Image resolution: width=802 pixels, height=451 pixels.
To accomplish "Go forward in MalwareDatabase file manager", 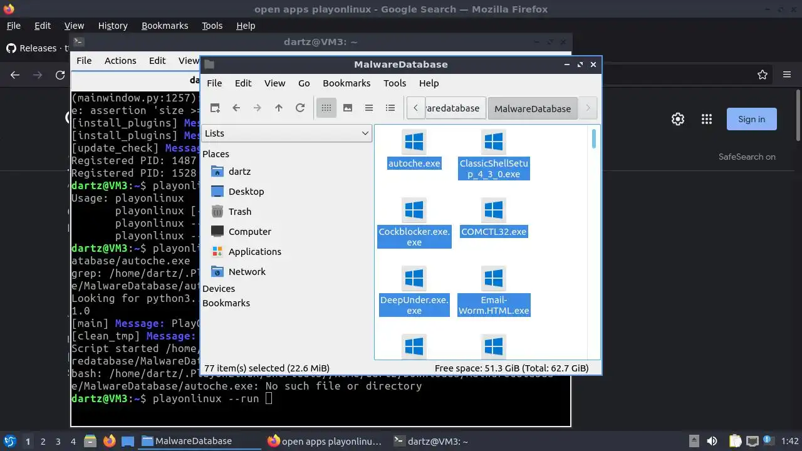I will pos(258,108).
